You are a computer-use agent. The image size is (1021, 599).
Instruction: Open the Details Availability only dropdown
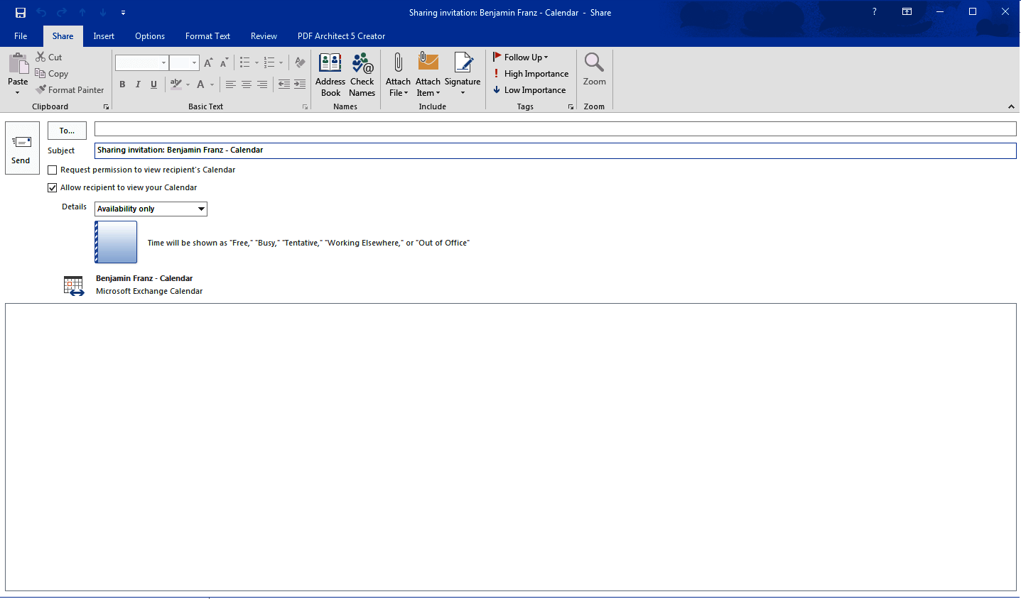point(151,209)
